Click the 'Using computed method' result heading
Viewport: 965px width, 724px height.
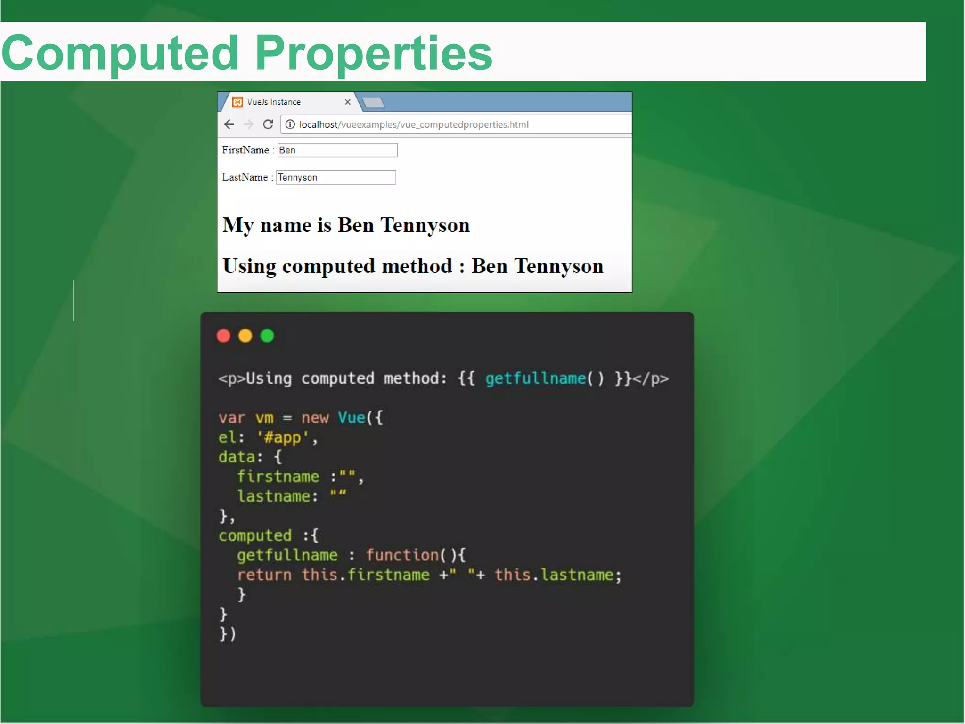(413, 266)
